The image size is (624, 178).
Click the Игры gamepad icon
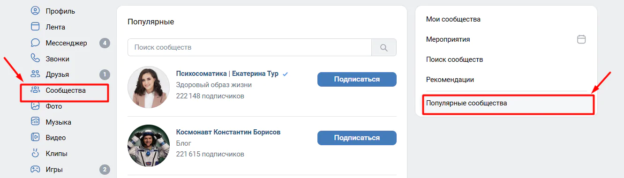[x=35, y=169]
